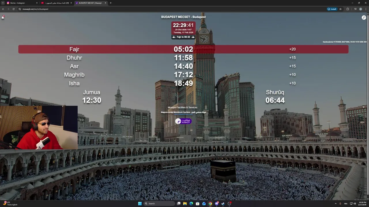Show hidden system tray icons chevron
This screenshot has height=207, width=369.
336,204
